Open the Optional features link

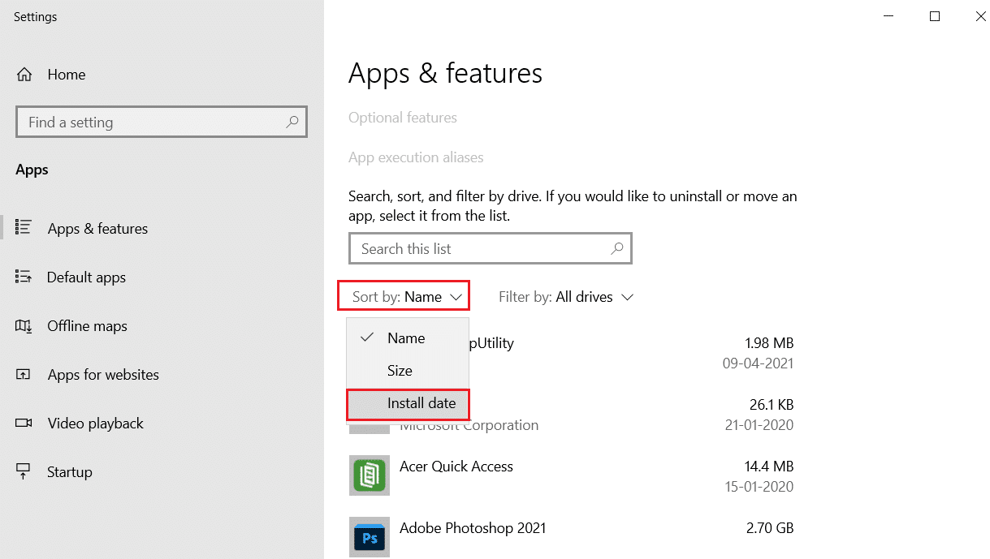pyautogui.click(x=402, y=117)
